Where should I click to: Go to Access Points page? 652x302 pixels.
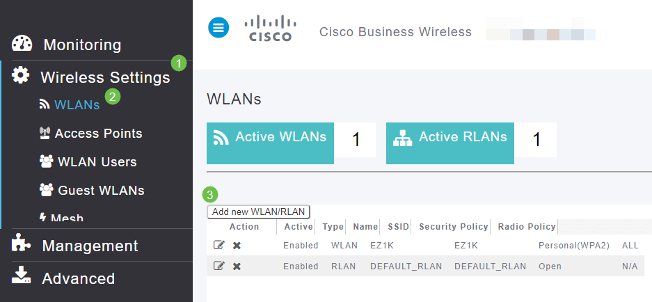pyautogui.click(x=98, y=134)
